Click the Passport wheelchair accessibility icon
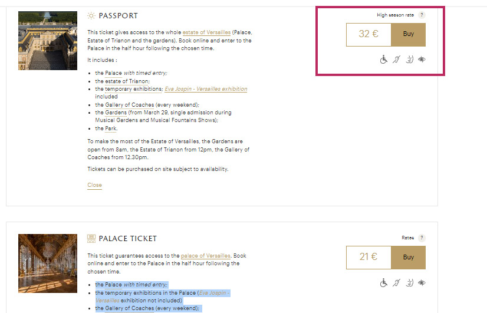 [384, 59]
